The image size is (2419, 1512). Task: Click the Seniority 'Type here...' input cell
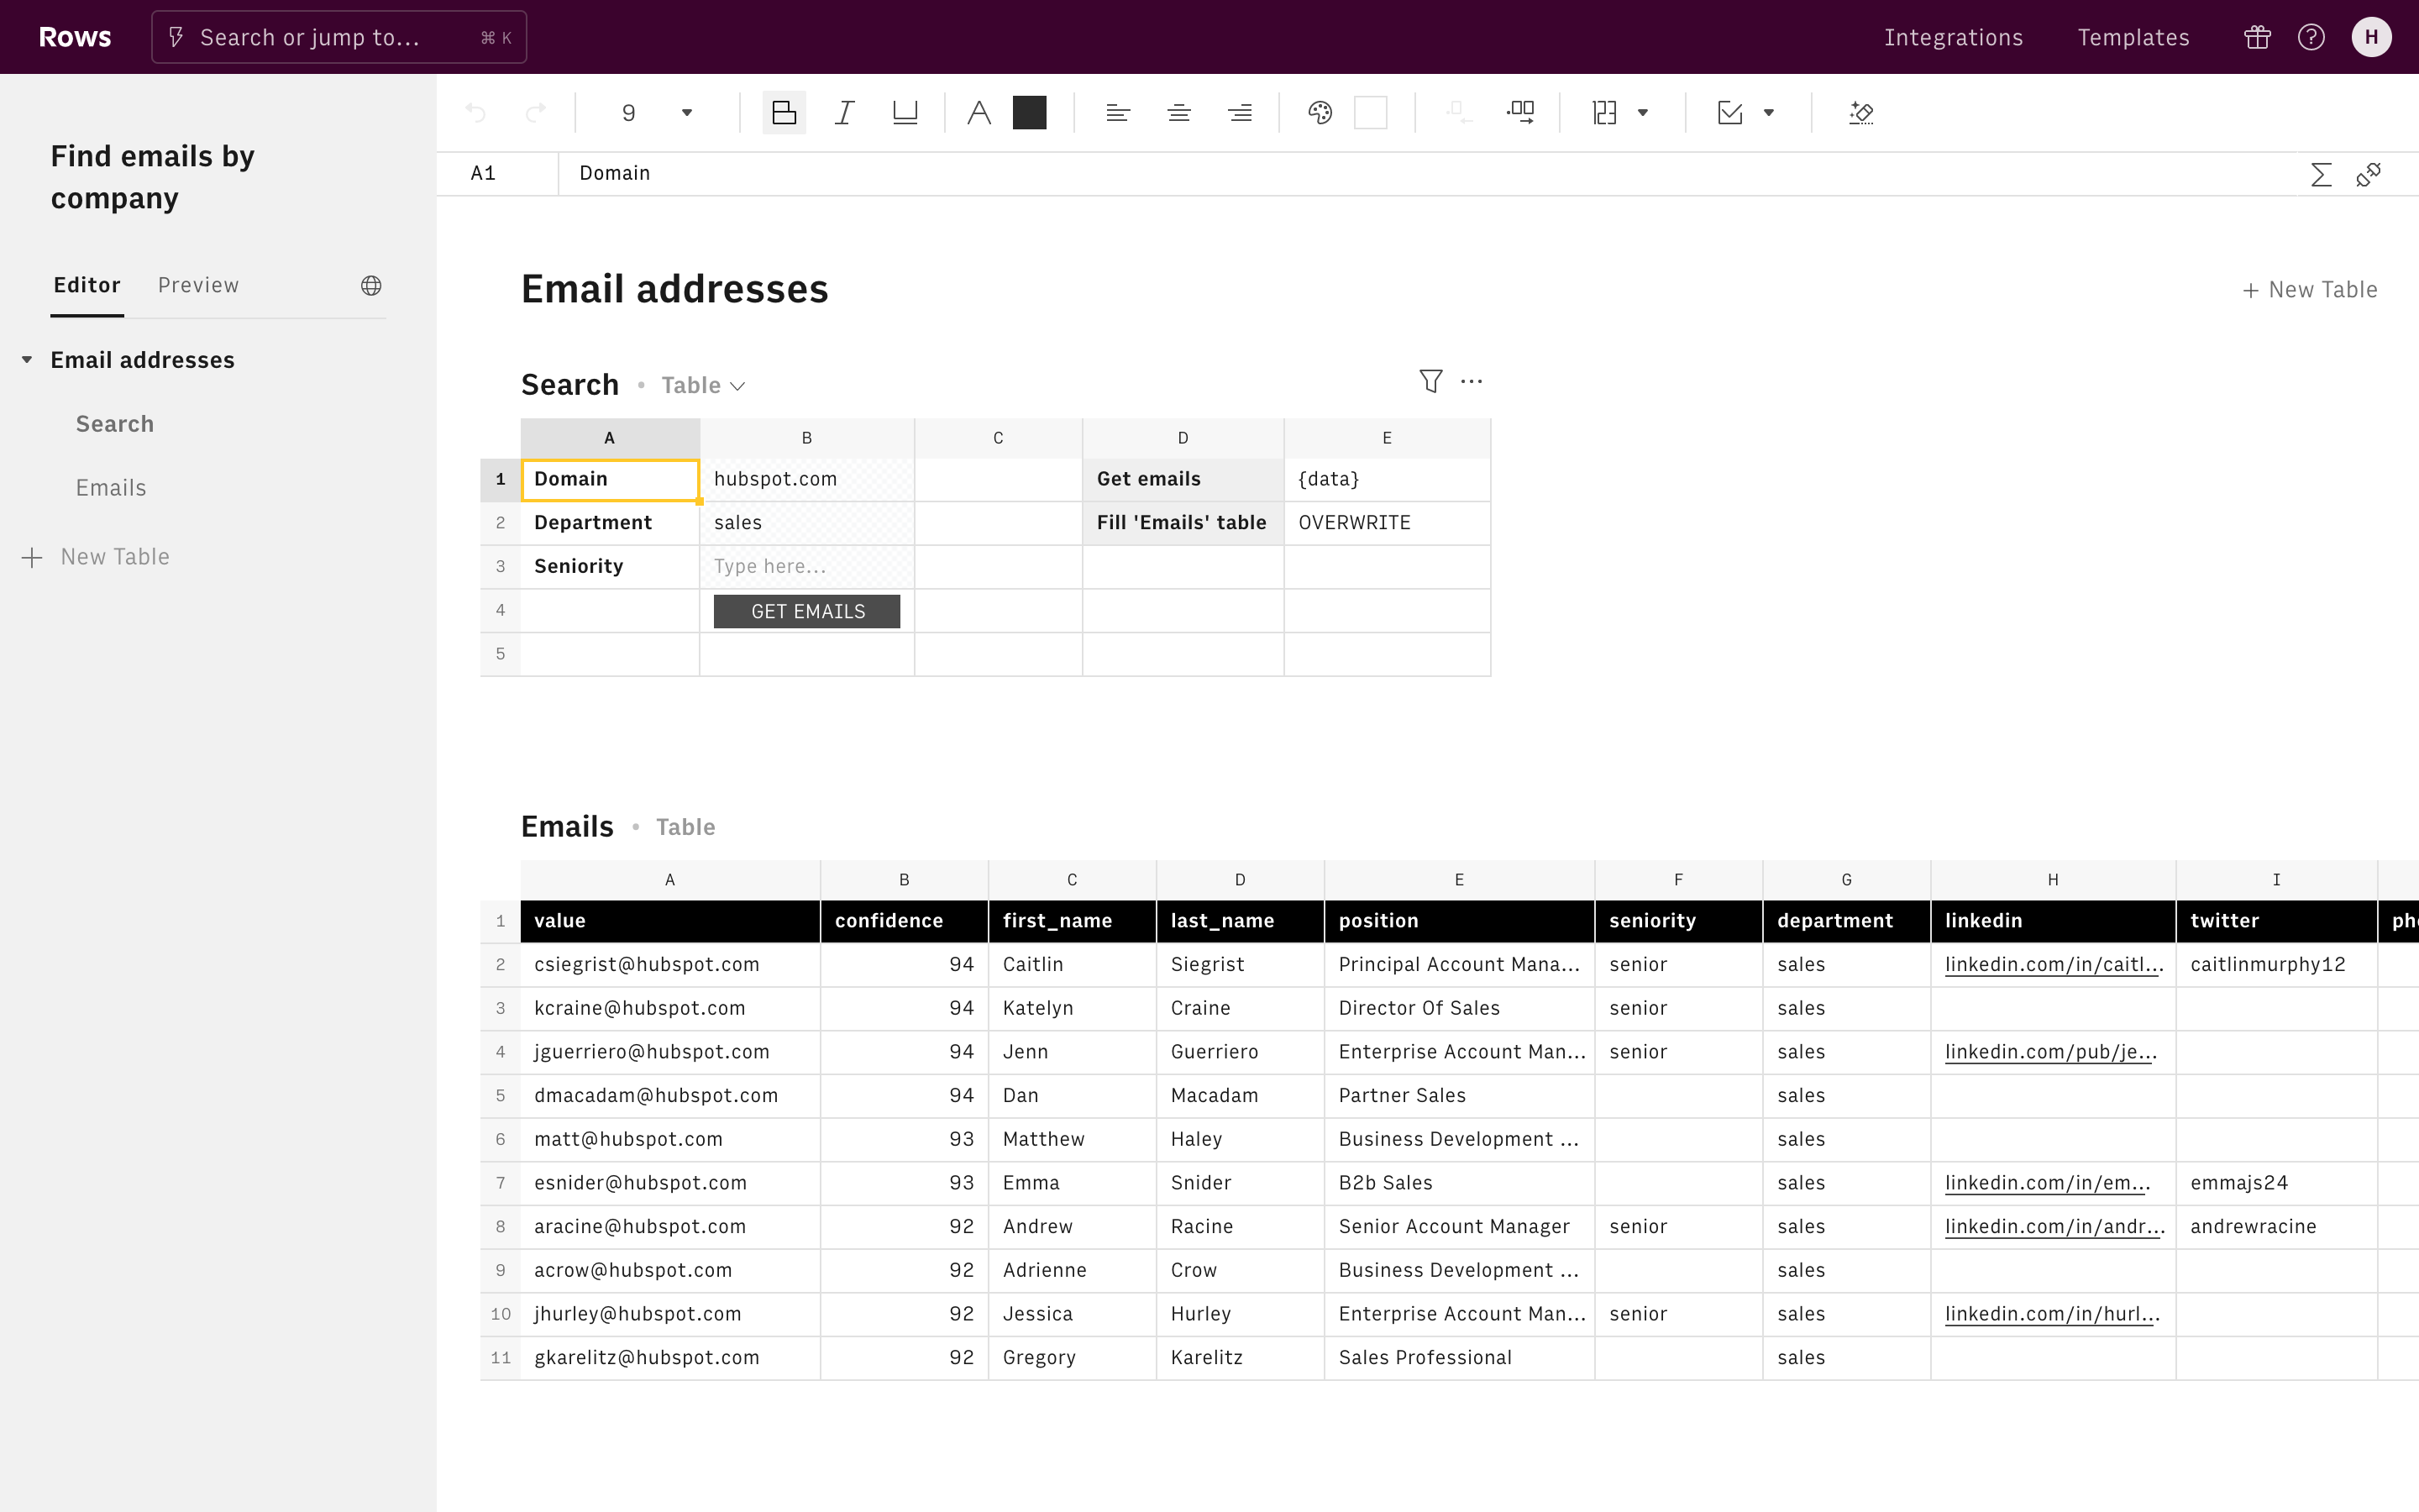[805, 566]
